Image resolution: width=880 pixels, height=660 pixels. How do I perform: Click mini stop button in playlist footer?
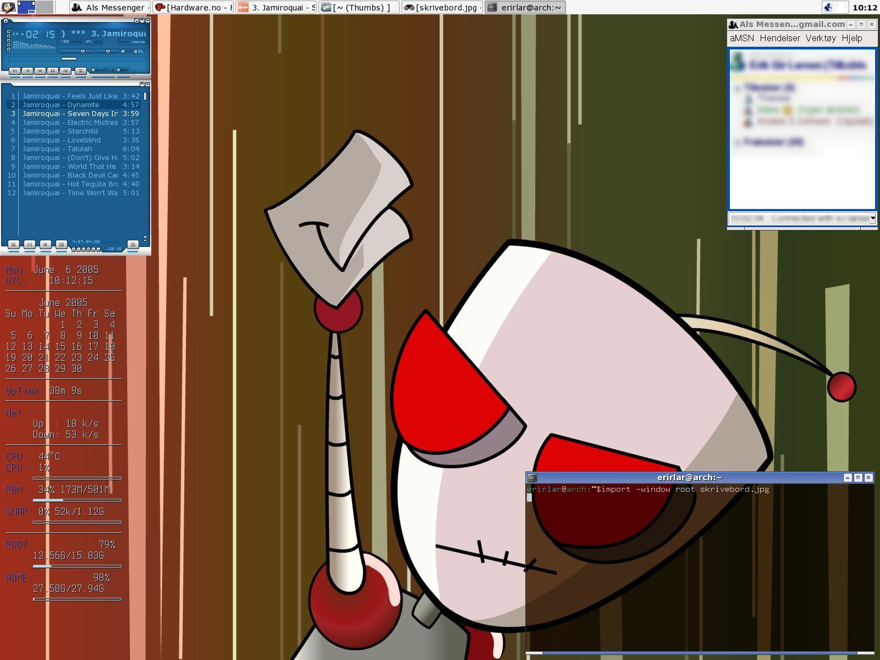tap(89, 249)
